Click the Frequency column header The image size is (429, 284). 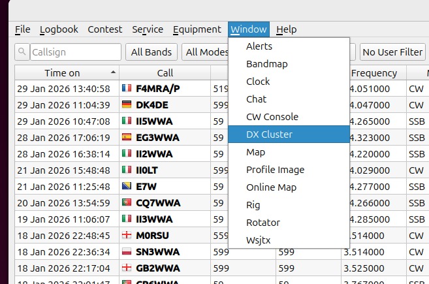pos(373,73)
